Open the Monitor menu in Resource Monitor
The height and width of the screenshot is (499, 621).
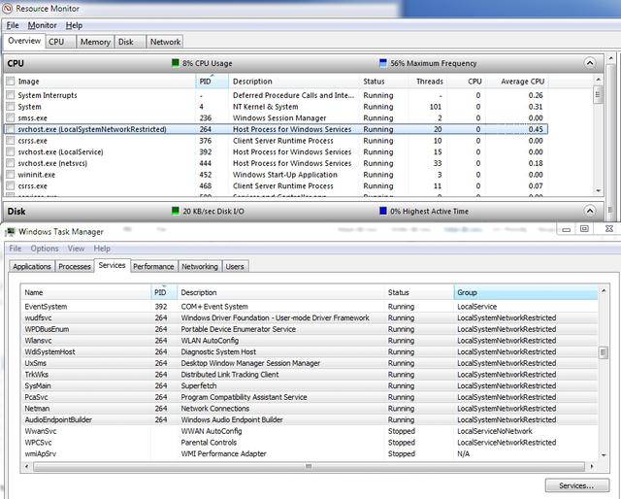coord(42,25)
